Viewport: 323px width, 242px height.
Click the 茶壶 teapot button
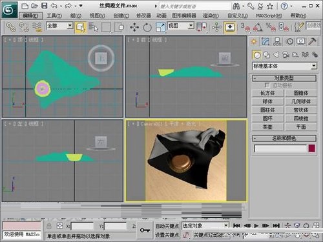coord(267,127)
